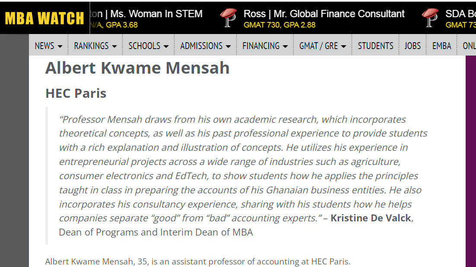The image size is (476, 267).
Task: Expand the GMAT / GRE dropdown arrow
Action: pyautogui.click(x=343, y=47)
